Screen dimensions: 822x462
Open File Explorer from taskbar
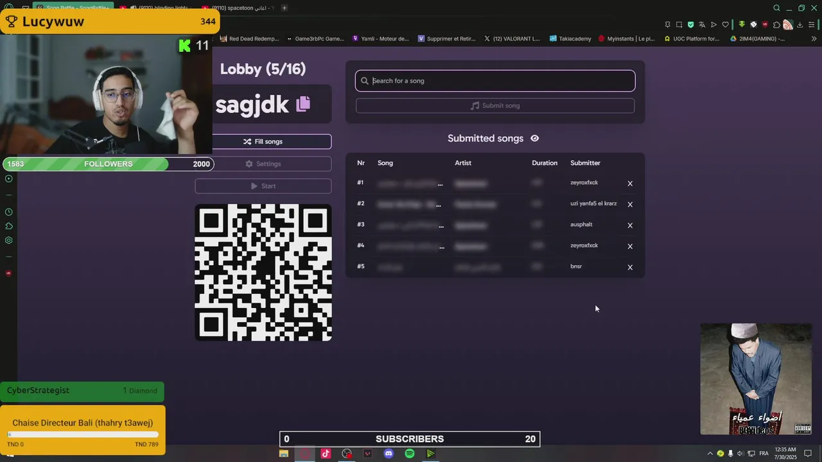coord(283,454)
